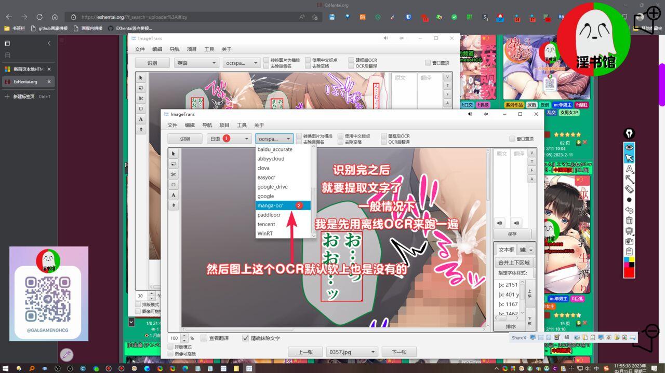Open the 工具 menu
665x373 pixels.
click(242, 125)
